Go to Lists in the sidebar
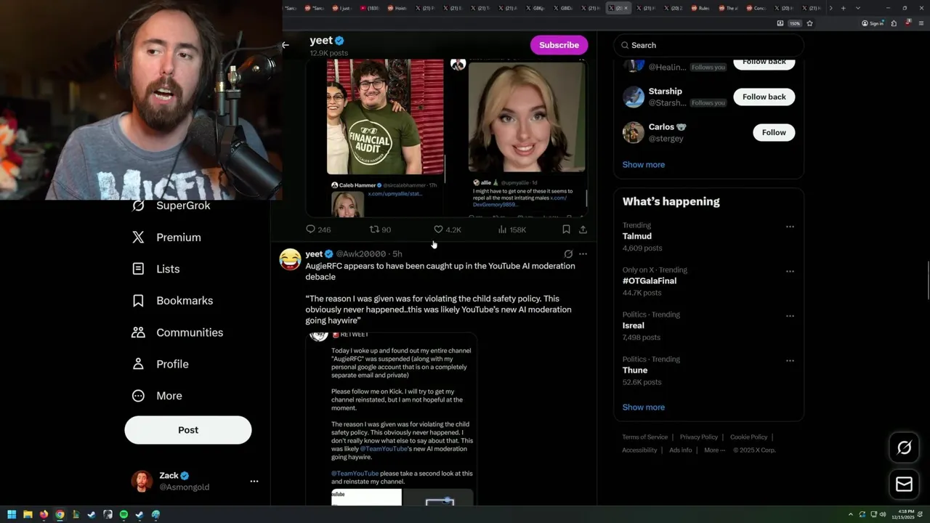Viewport: 930px width, 523px height. point(155,269)
